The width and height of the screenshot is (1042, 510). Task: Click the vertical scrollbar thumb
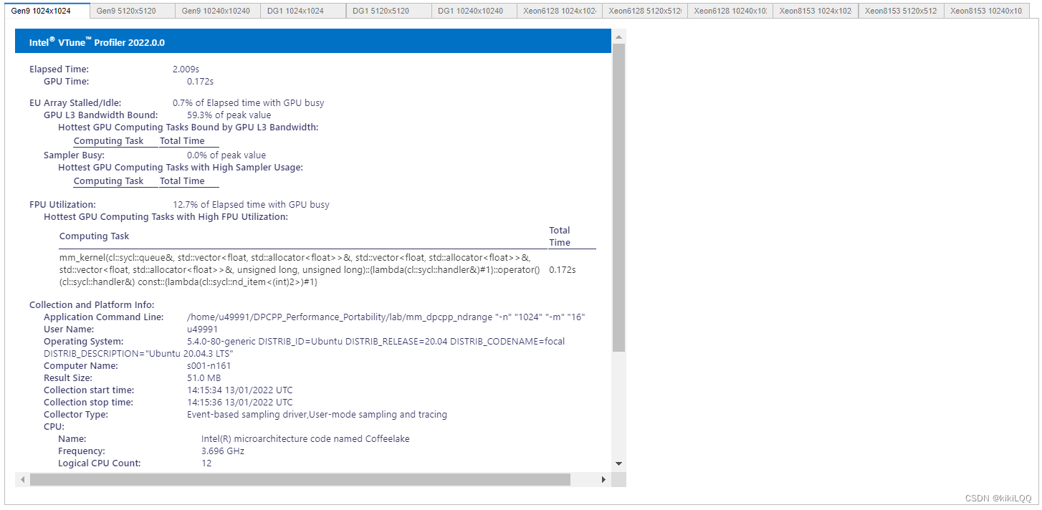[618, 197]
